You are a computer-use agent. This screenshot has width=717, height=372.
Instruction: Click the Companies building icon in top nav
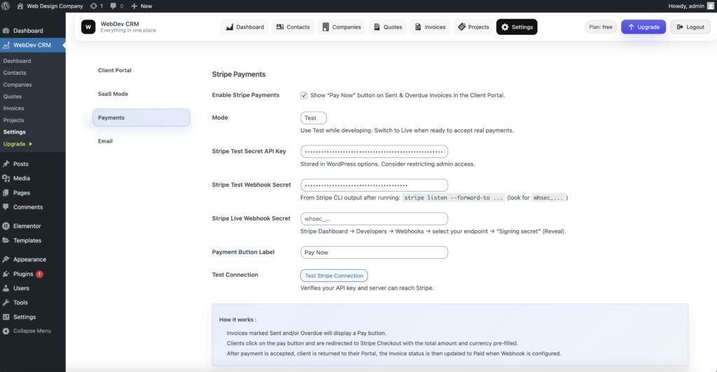326,27
